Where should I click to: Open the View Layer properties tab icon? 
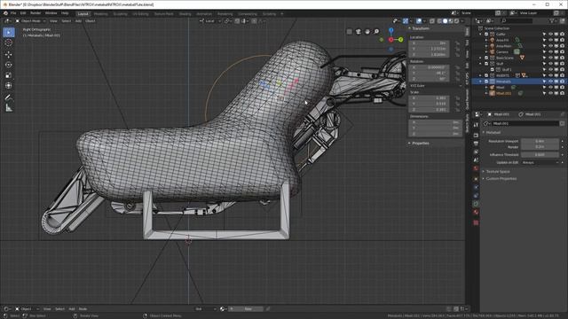pos(476,152)
